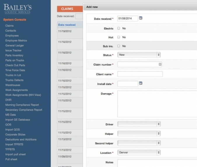Click the Claim number field's info icon
Viewport: 197px width, 167px height.
click(160, 64)
